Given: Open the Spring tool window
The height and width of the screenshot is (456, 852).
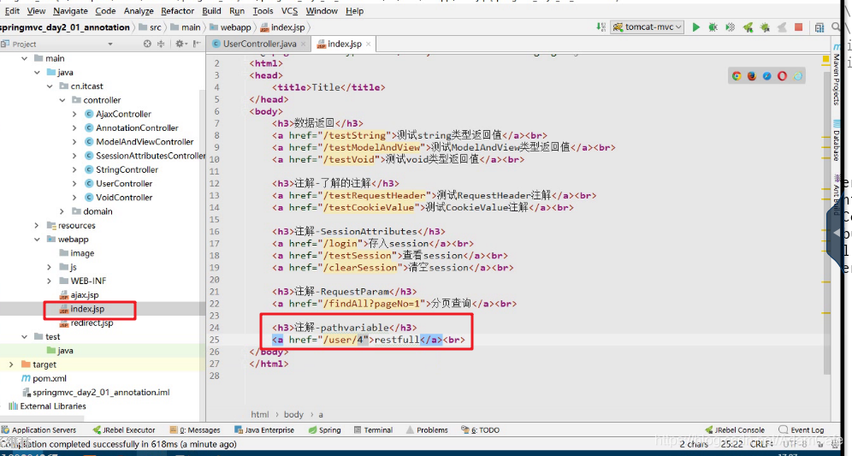Looking at the screenshot, I should pyautogui.click(x=324, y=430).
